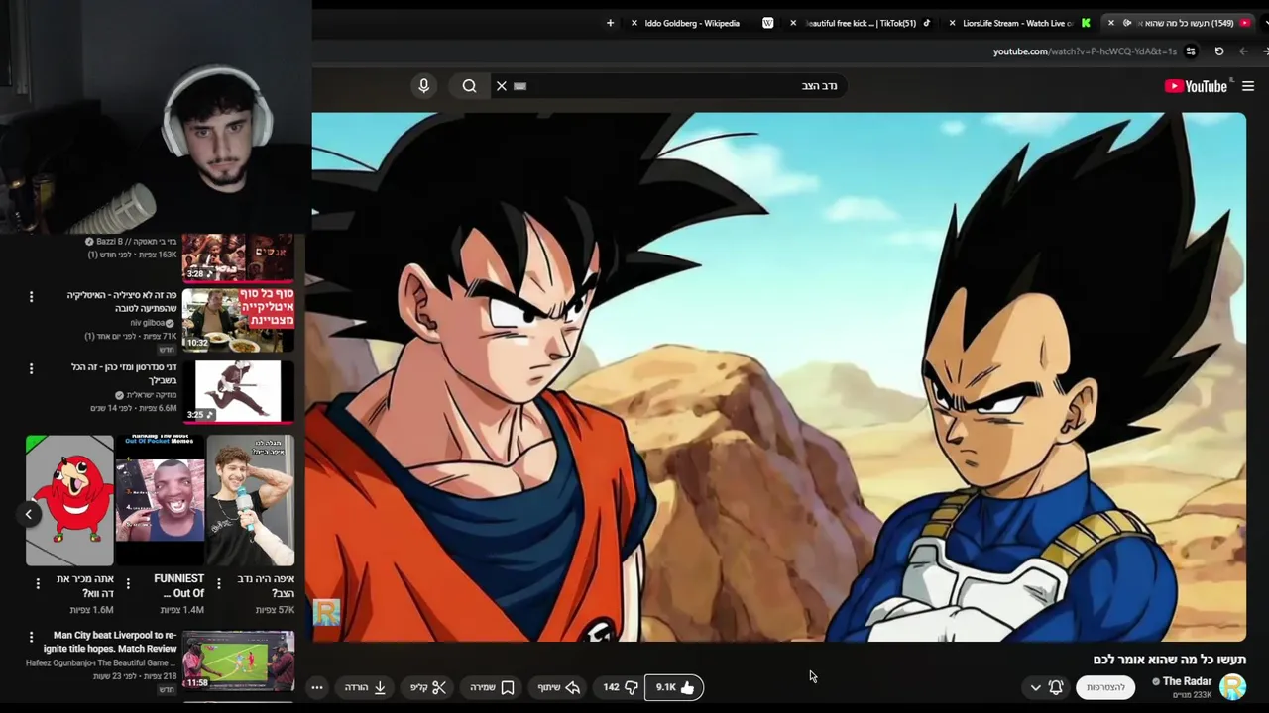Image resolution: width=1269 pixels, height=713 pixels.
Task: Open niv gilboa Italian restaurant video title
Action: [x=122, y=302]
